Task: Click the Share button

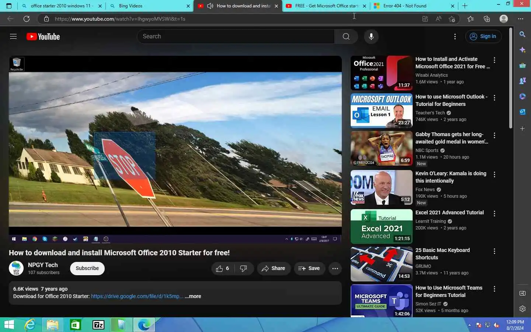Action: click(x=274, y=269)
